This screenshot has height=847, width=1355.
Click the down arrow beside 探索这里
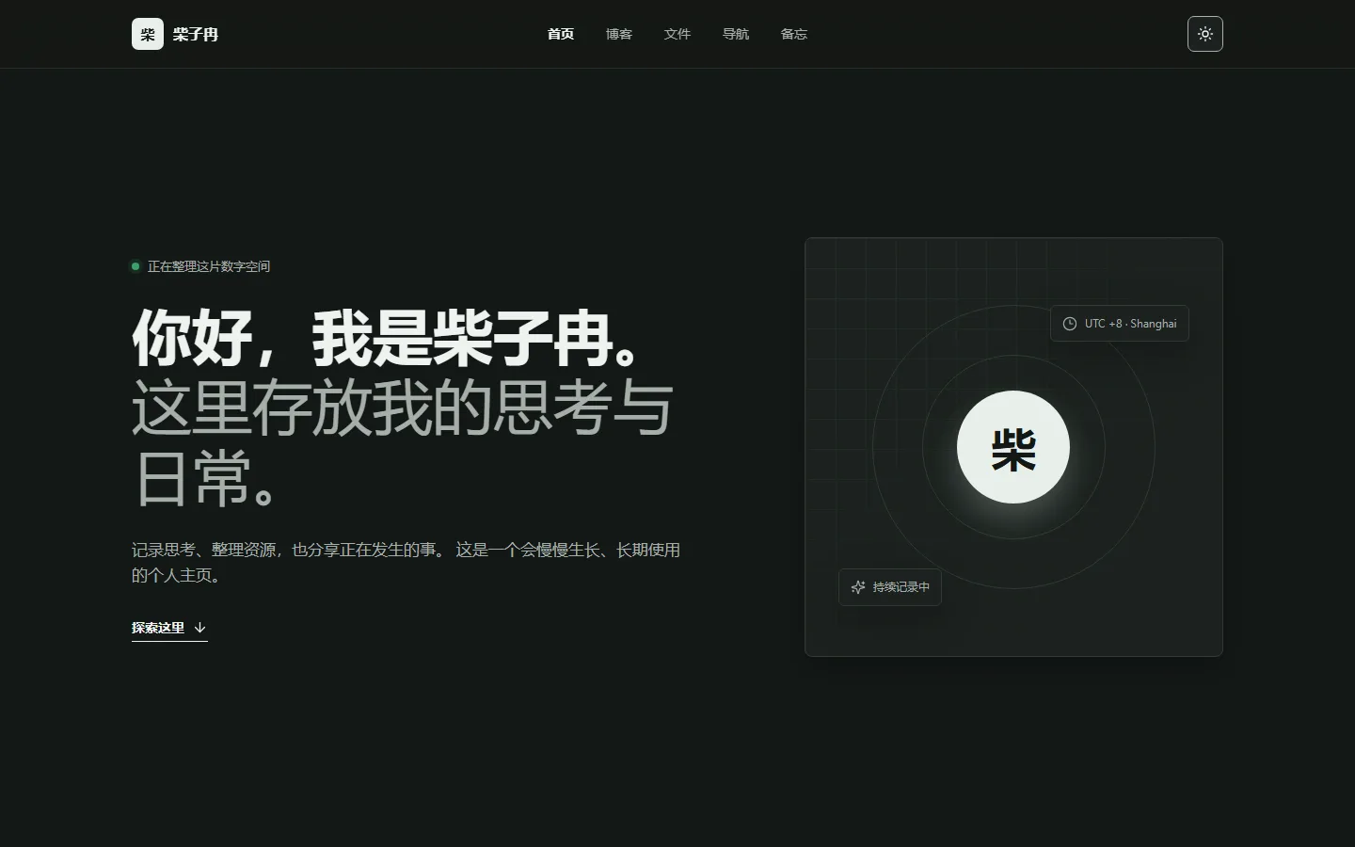point(199,628)
